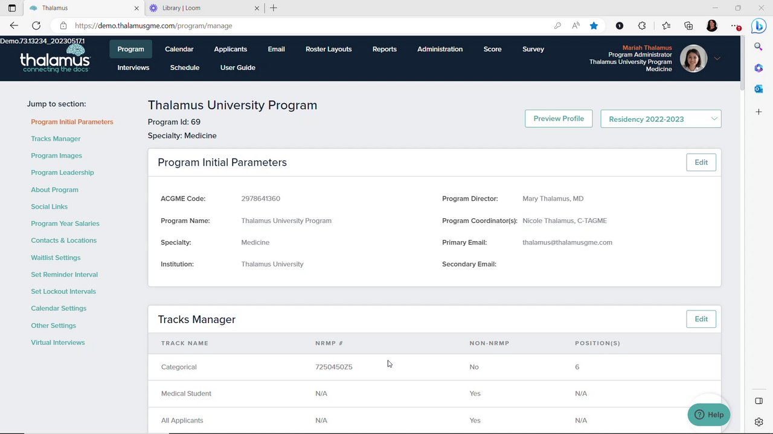Click the Thalamus logo in the header
This screenshot has width=773, height=434.
(x=55, y=59)
